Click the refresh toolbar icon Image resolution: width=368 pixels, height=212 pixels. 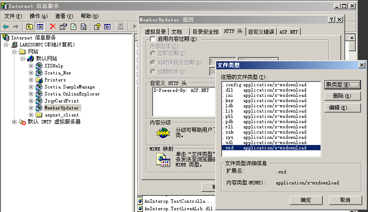[73, 27]
